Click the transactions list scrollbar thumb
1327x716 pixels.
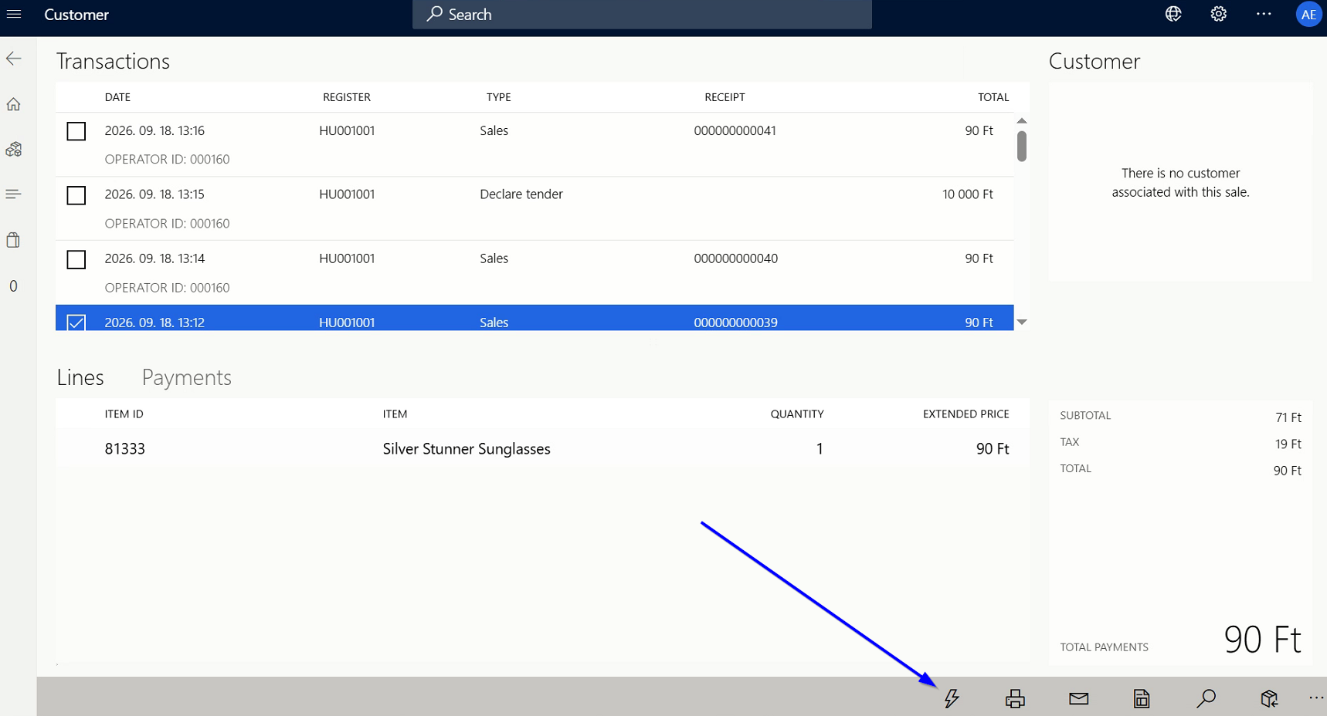(x=1022, y=146)
